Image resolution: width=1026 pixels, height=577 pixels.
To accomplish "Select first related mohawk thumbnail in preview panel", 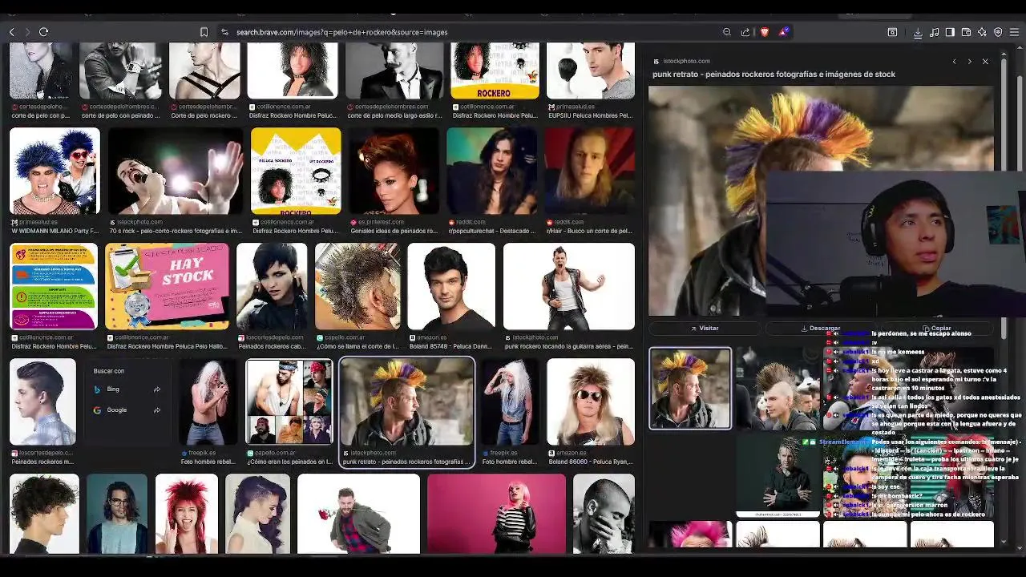I will (690, 389).
